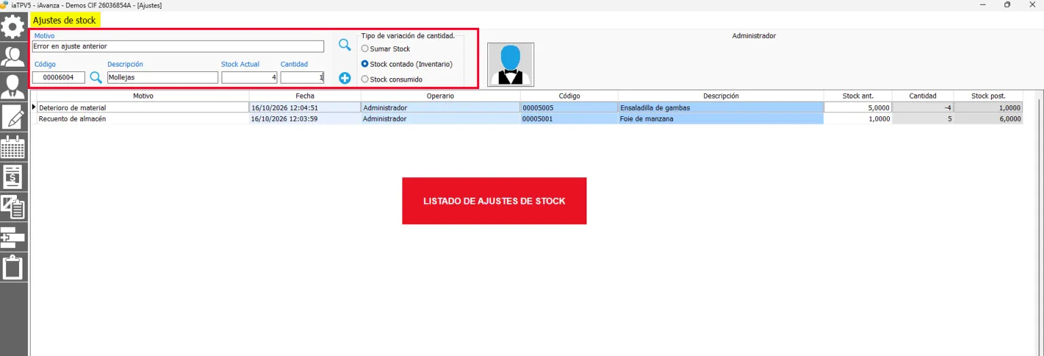This screenshot has width=1044, height=356.
Task: Sort by the grid's Cantidad column header
Action: pyautogui.click(x=922, y=96)
